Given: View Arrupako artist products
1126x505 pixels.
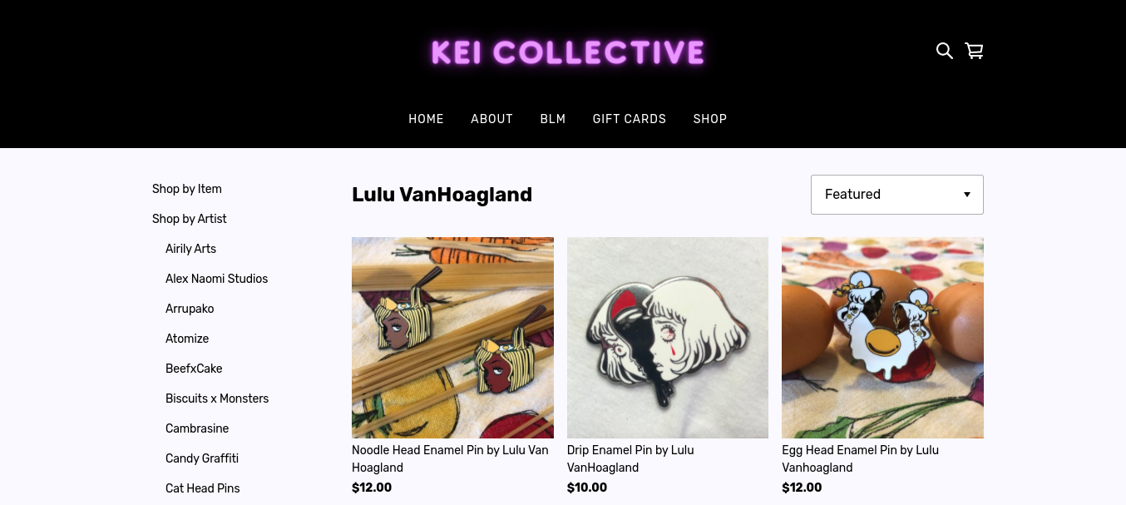Looking at the screenshot, I should 190,309.
